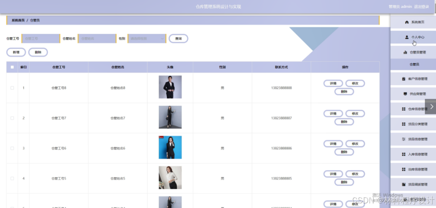This screenshot has height=208, width=436.
Task: Open the 供应商管理 sidebar menu
Action: point(413,94)
